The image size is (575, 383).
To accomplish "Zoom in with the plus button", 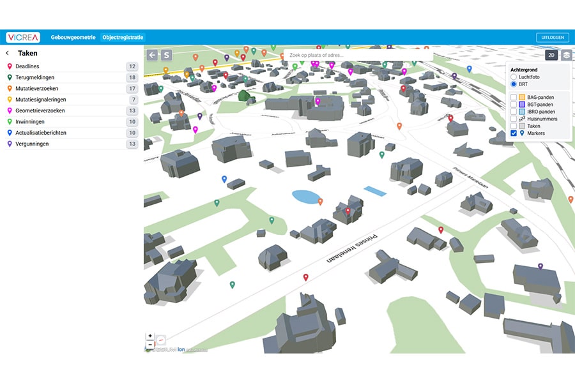I will [x=150, y=336].
